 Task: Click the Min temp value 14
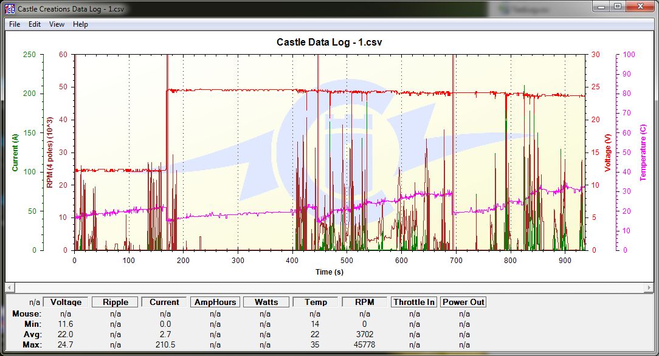click(315, 324)
